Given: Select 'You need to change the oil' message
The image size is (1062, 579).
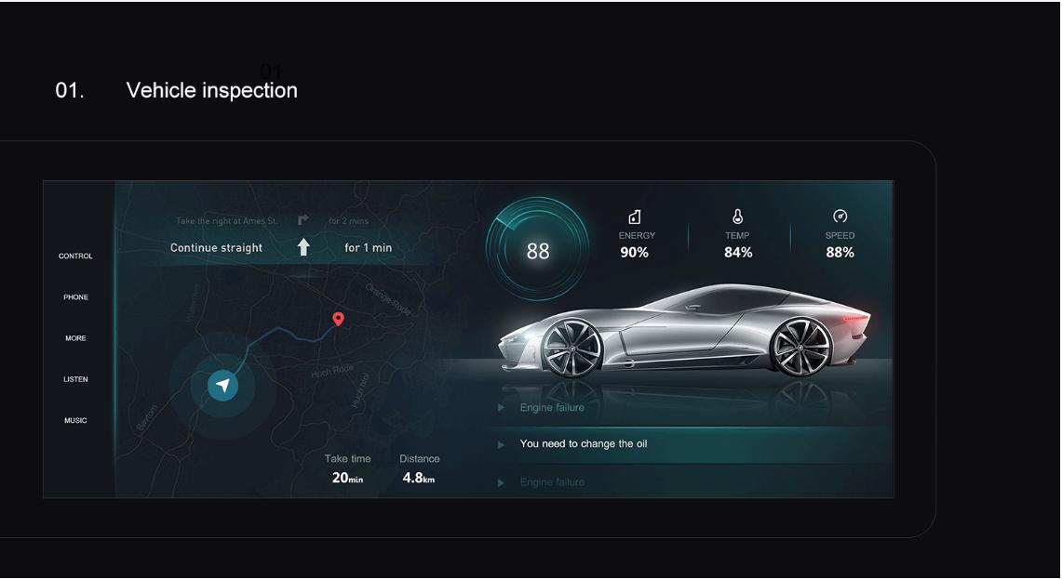Looking at the screenshot, I should click(x=584, y=443).
